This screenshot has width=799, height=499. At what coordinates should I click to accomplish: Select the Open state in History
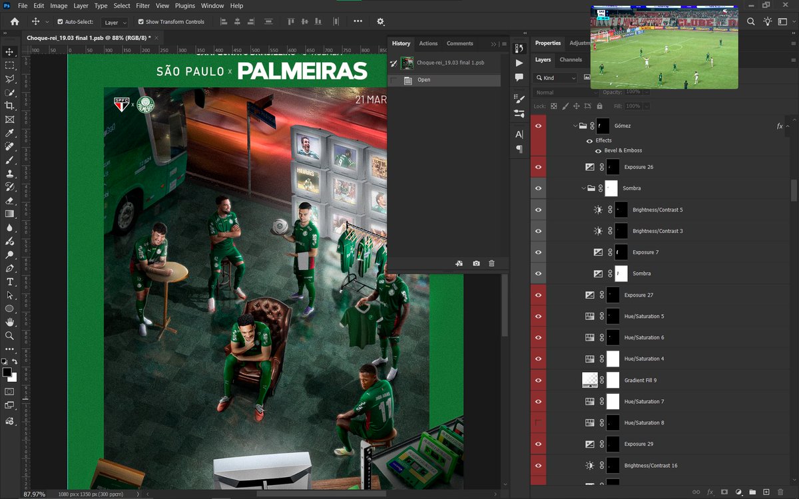point(444,80)
